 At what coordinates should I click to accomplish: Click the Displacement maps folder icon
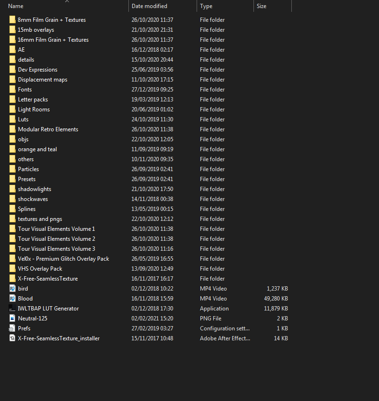(12, 80)
